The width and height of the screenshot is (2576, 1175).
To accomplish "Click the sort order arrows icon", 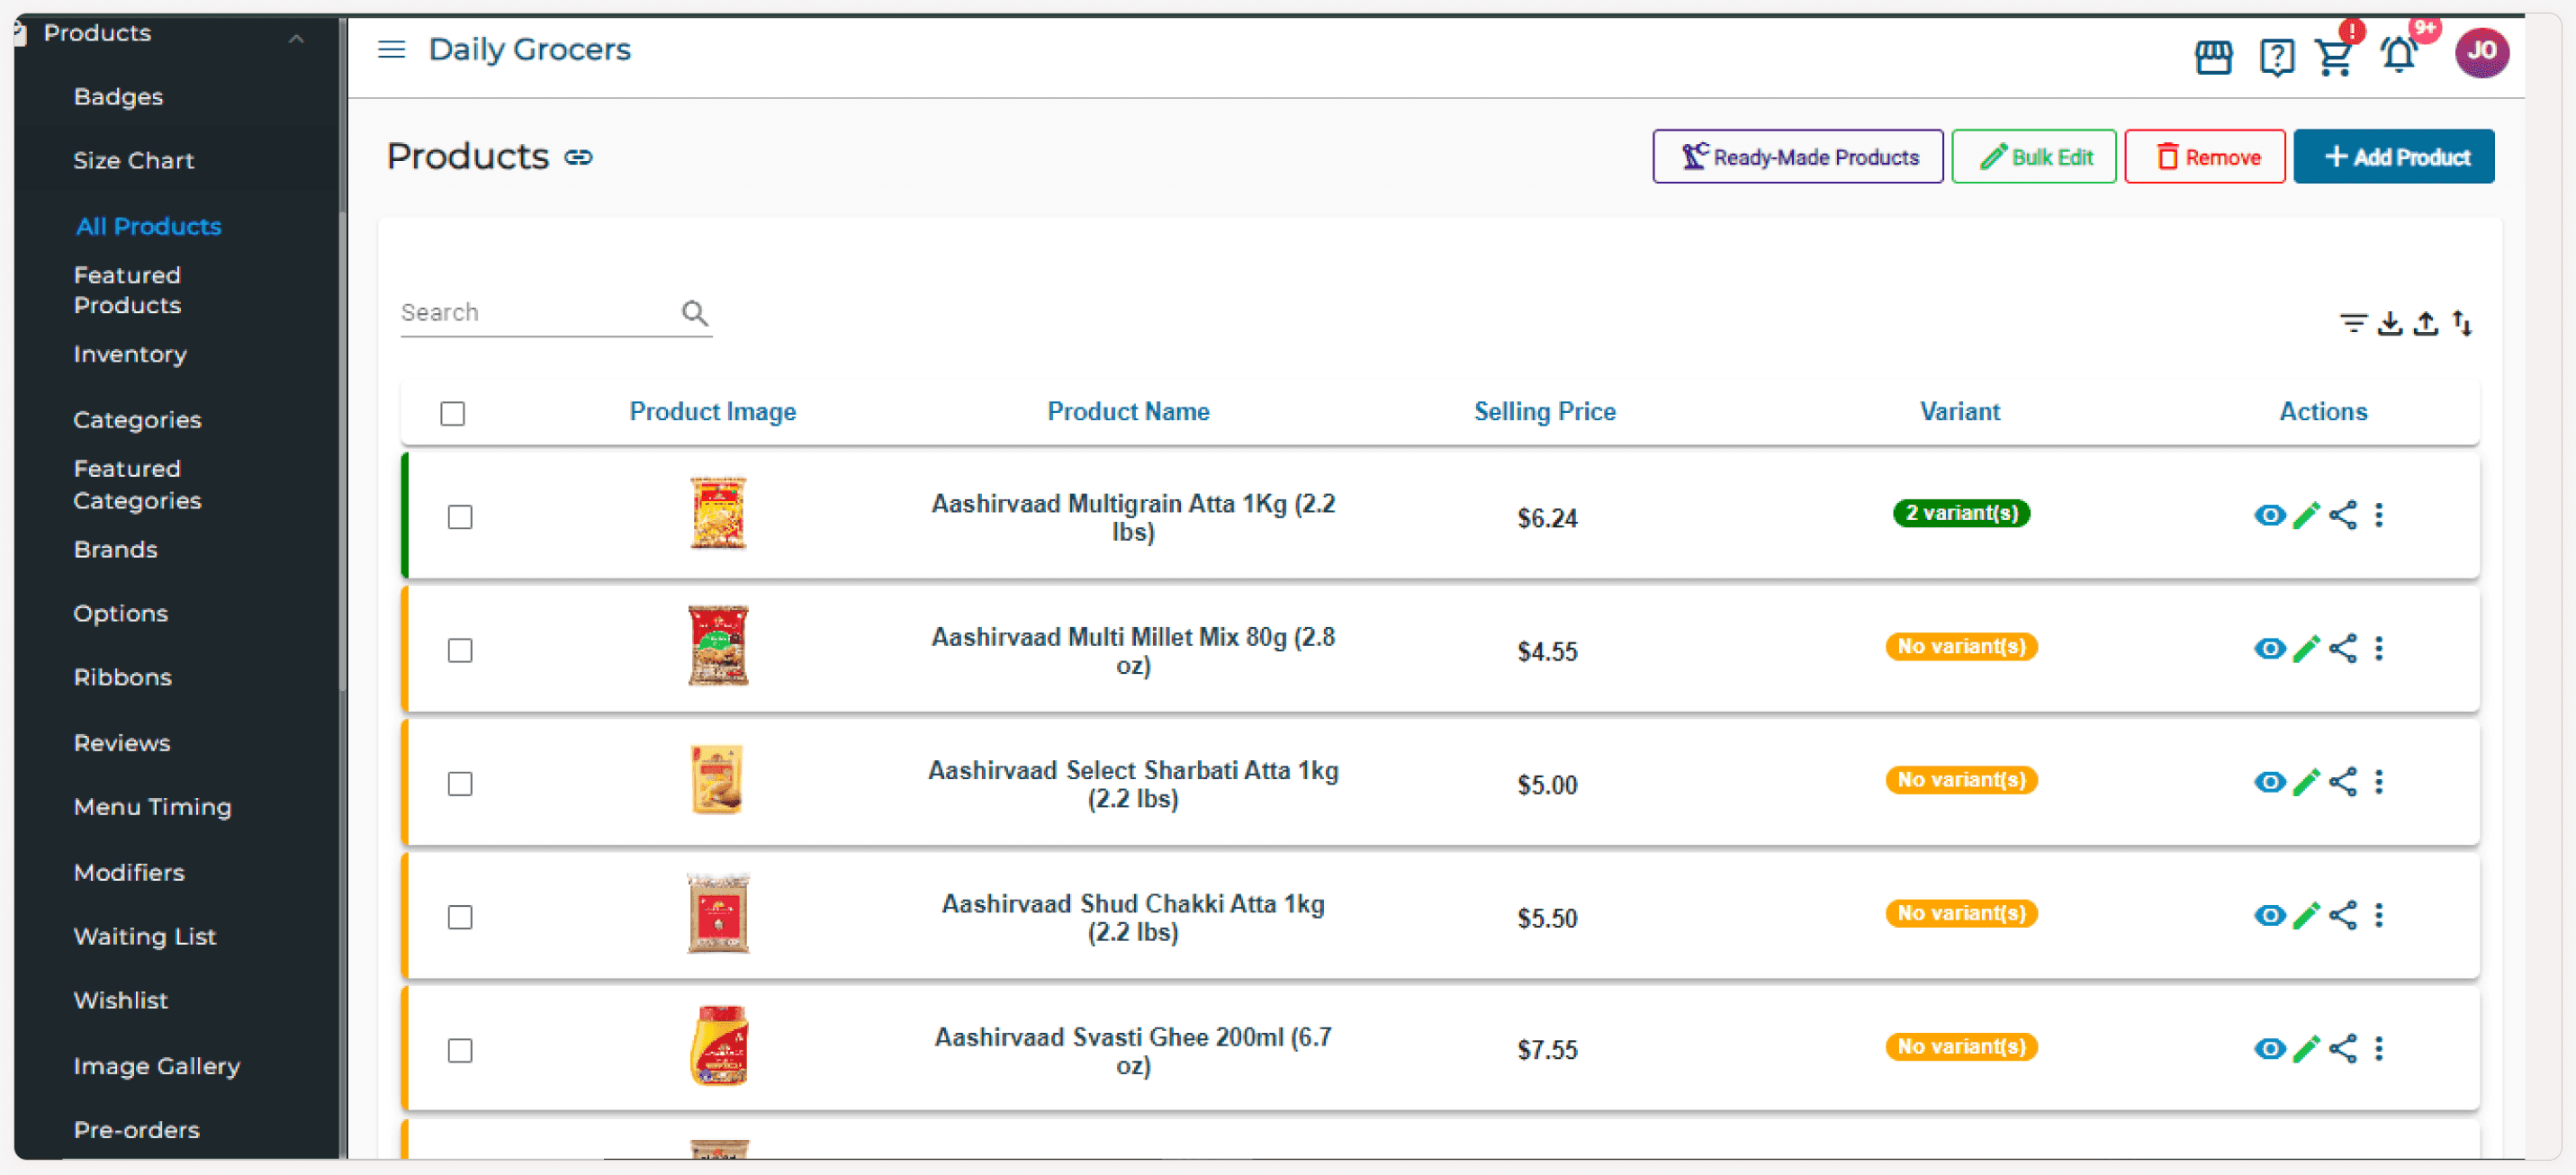I will tap(2462, 323).
